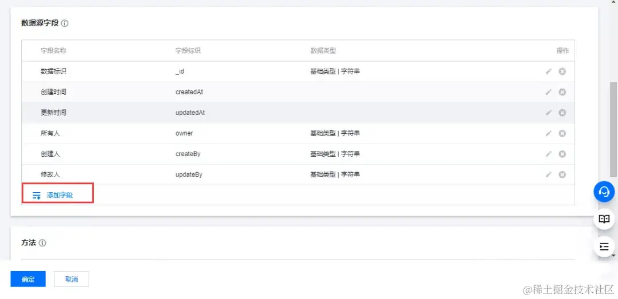Delete the 创建人 field row
618x299 pixels.
pos(562,154)
